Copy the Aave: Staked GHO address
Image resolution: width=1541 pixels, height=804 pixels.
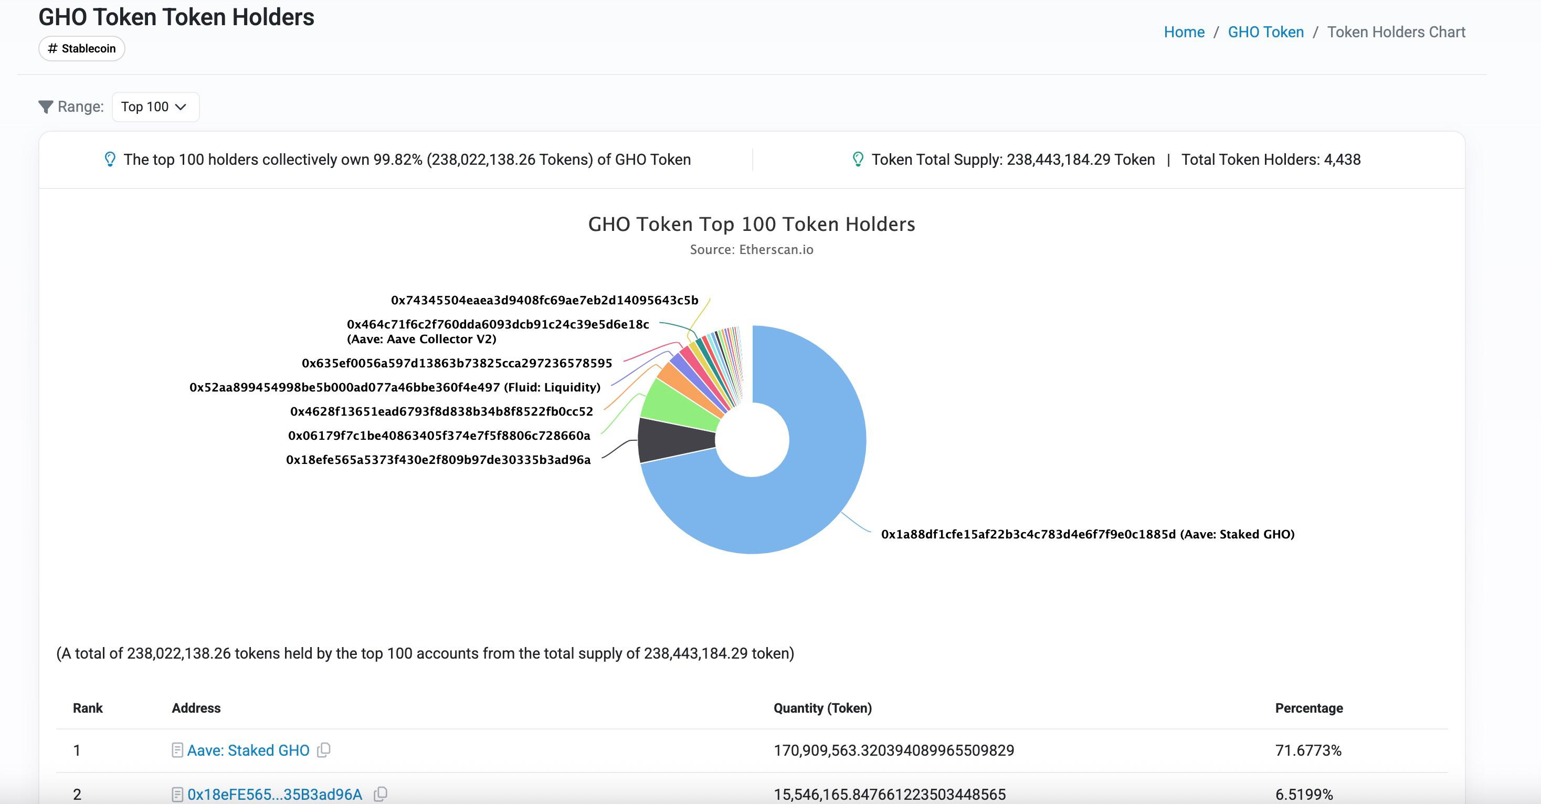click(x=324, y=749)
